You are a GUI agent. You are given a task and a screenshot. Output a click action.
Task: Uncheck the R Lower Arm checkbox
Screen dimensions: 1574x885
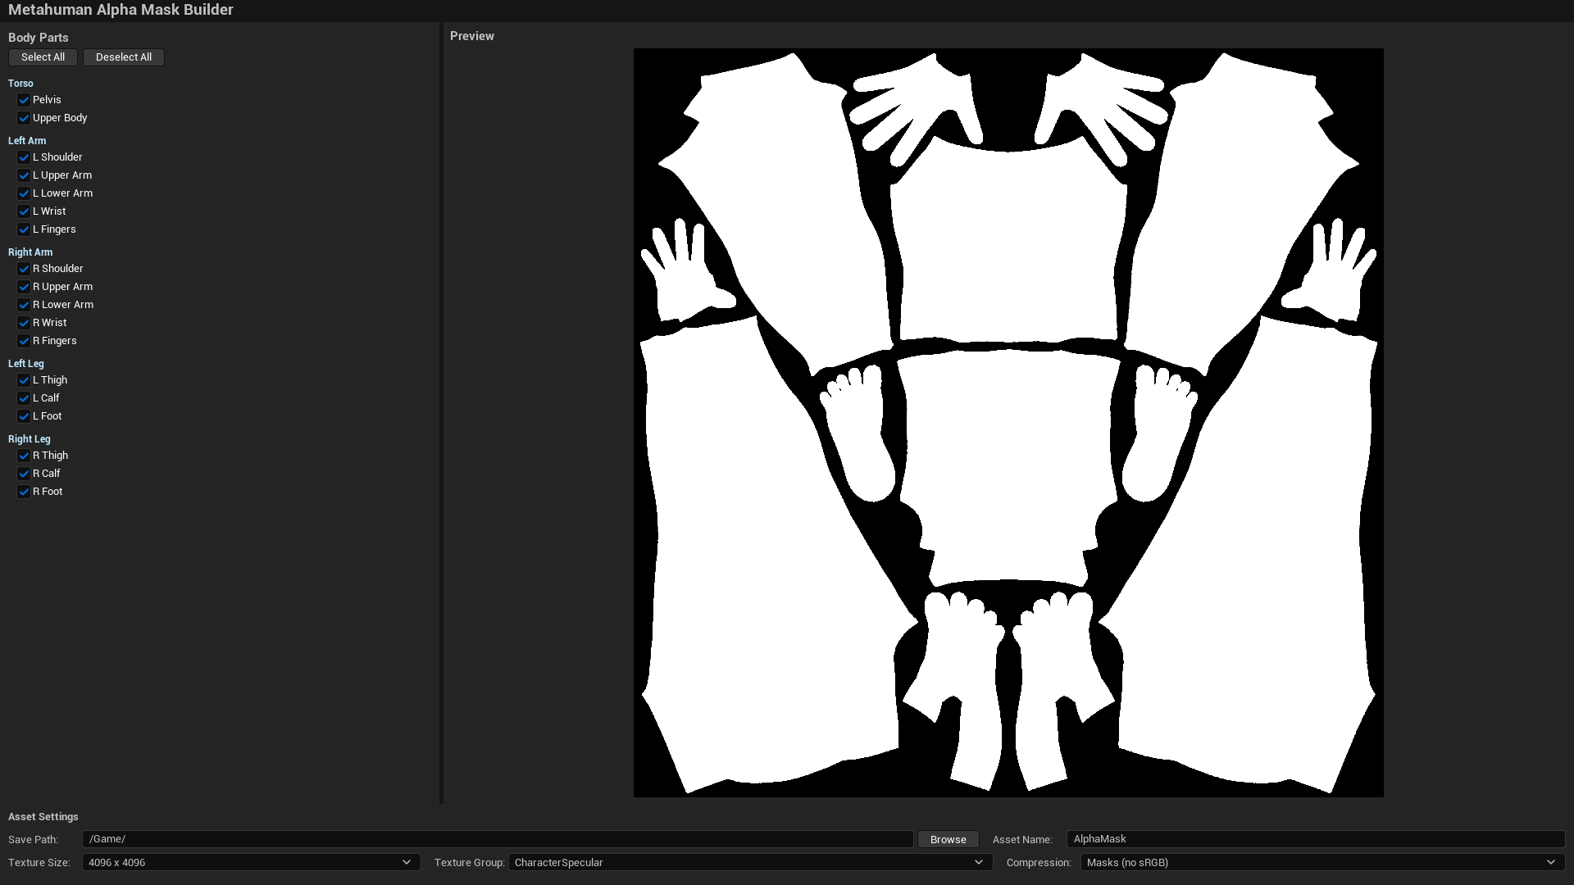(24, 305)
